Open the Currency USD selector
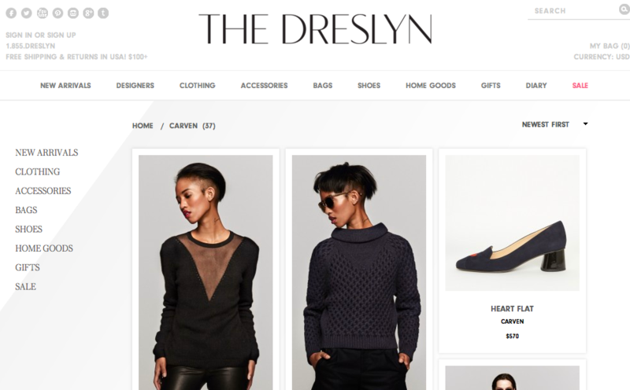Viewport: 630px width, 390px height. pyautogui.click(x=602, y=57)
